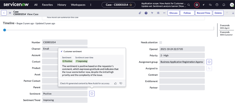Click the info icon beside Sentiment field
235x103 pixels.
click(92, 94)
